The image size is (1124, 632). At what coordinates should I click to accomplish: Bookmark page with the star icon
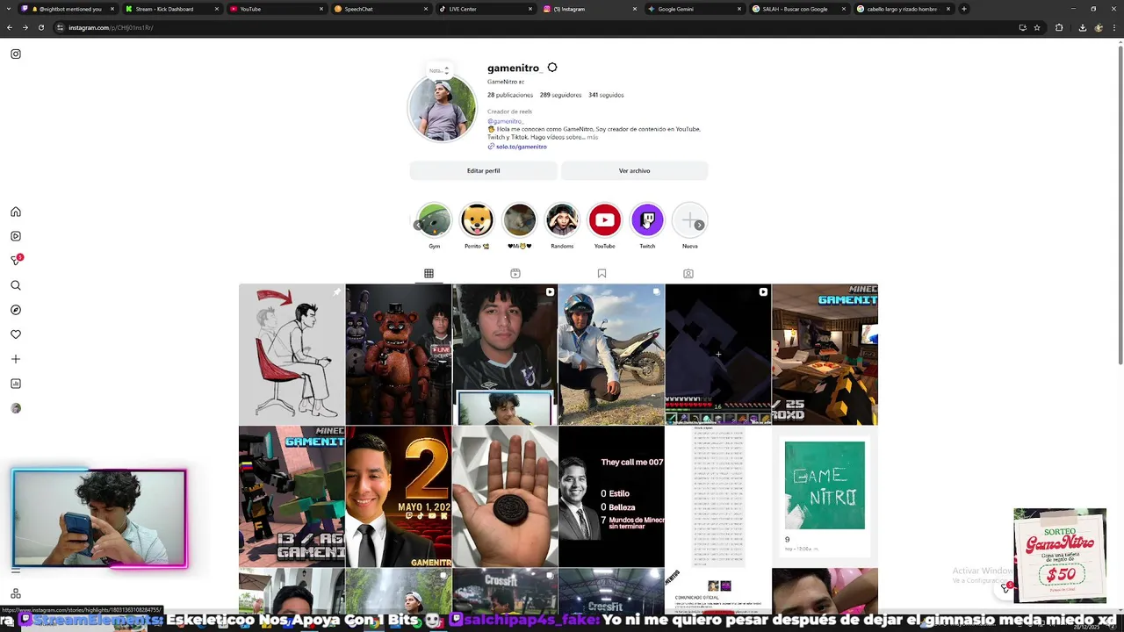1037,27
